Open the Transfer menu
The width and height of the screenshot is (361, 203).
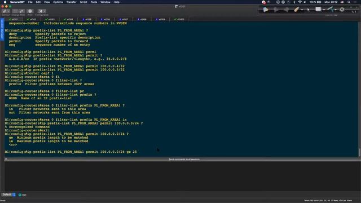72,2
